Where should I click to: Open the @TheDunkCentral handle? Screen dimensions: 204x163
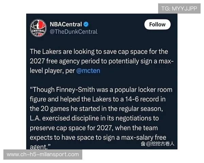point(73,32)
